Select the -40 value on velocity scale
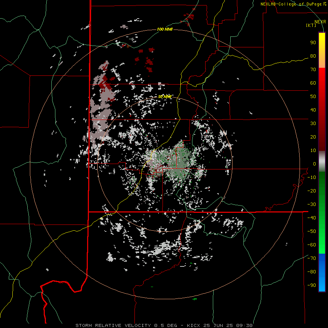The image size is (328, 328). (312, 218)
